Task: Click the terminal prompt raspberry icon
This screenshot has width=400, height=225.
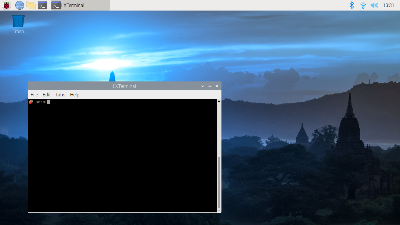Action: click(31, 102)
